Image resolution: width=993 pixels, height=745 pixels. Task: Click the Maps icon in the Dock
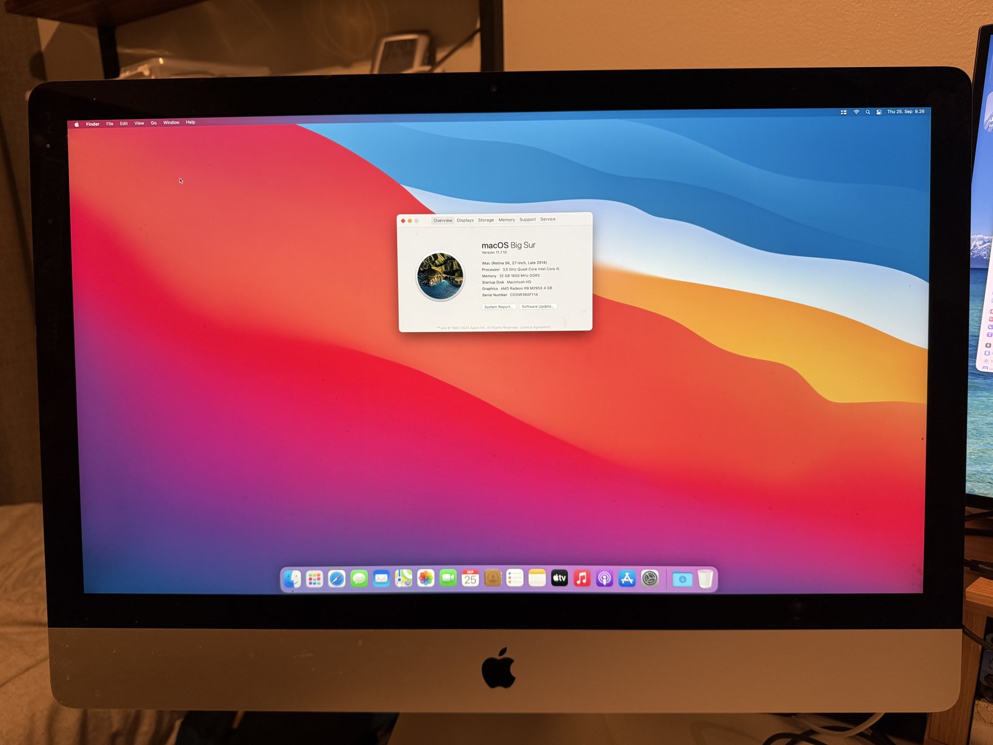(x=403, y=579)
